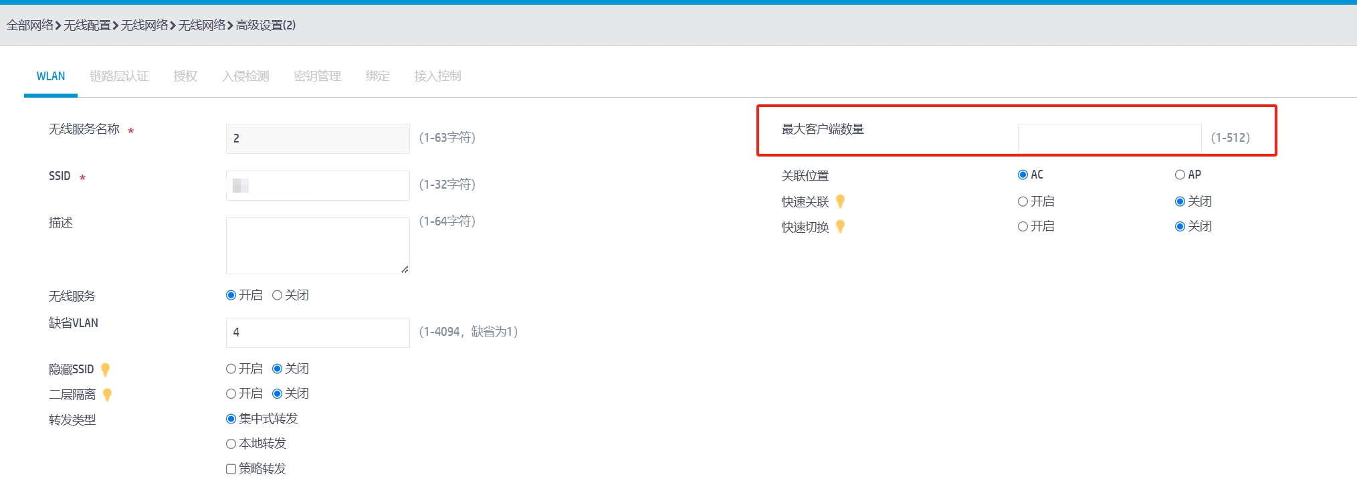Click 高级设置(2) in the breadcrumb

[266, 25]
